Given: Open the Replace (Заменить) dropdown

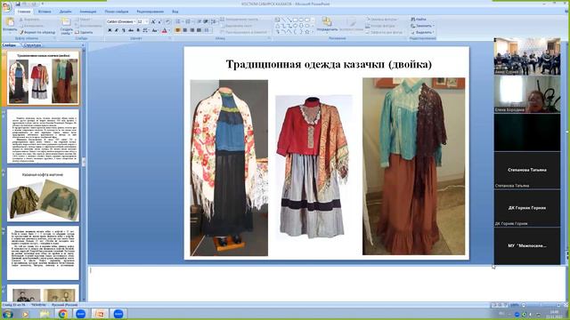Looking at the screenshot, I should [422, 26].
